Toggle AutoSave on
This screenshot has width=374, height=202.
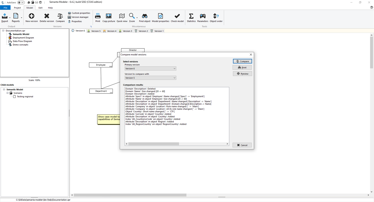(20, 2)
